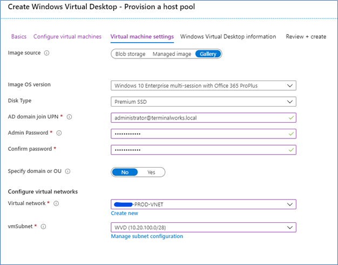
Task: Click page title 'Create Windows Virtual Desktop - Provision a host pool'
Action: click(102, 6)
